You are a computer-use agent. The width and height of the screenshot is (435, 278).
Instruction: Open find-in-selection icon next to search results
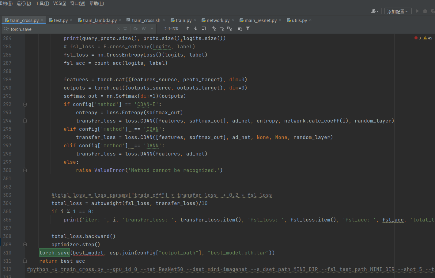click(204, 28)
